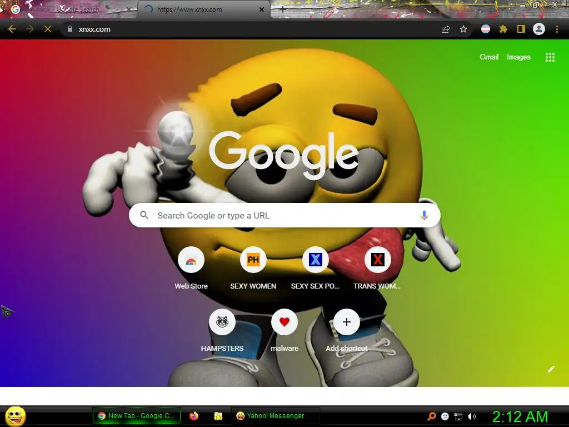
Task: Open the red X shortcut tile
Action: click(x=377, y=260)
